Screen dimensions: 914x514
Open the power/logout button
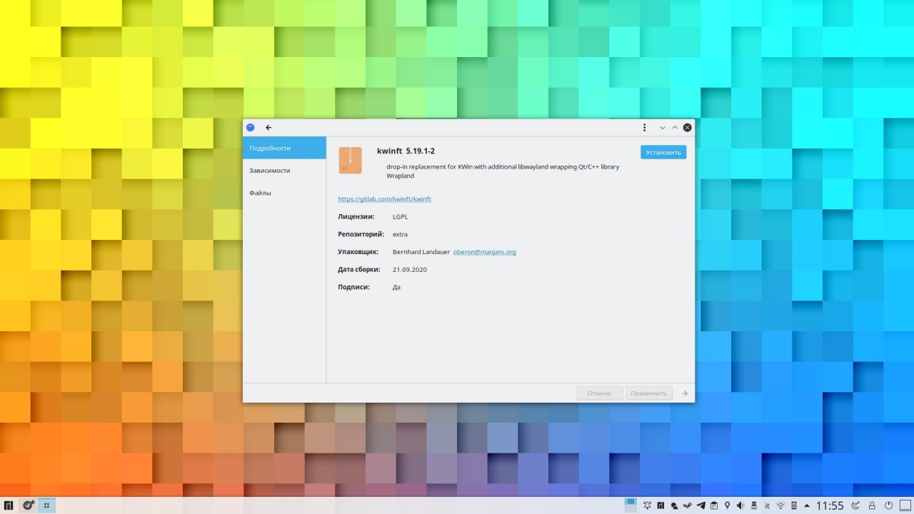888,505
